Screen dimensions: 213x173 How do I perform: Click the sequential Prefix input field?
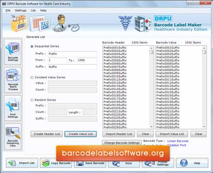coord(72,54)
